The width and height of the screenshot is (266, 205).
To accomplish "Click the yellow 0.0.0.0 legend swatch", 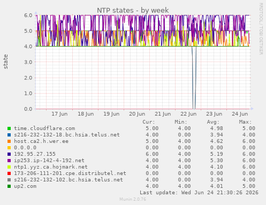I will 9,148.
